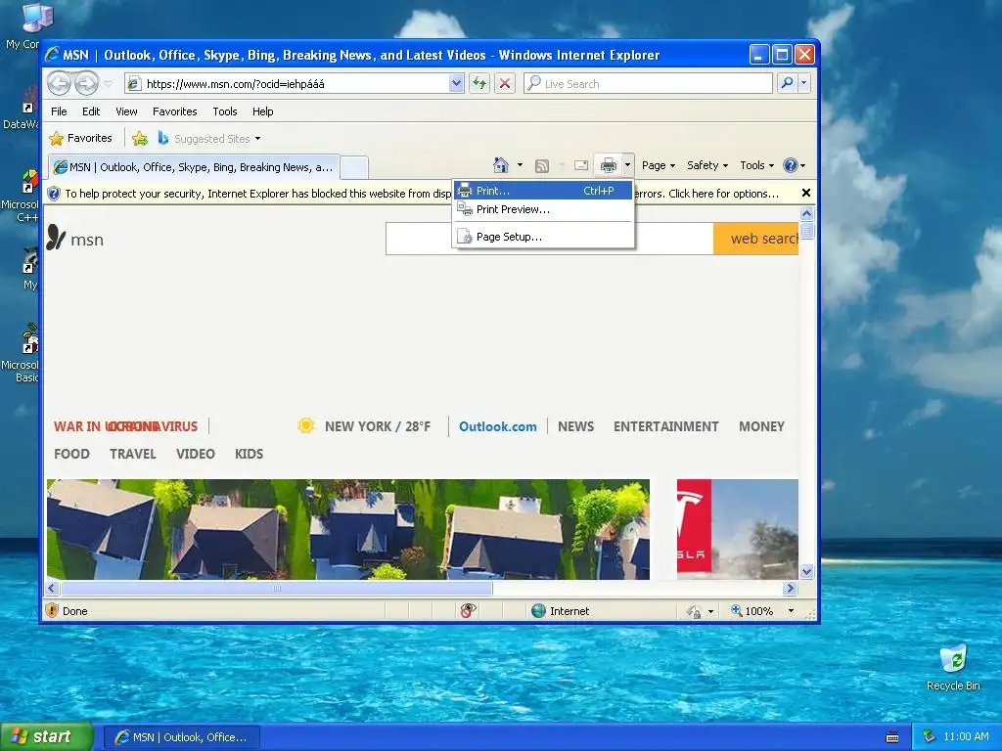Click the on-screen keyboard tray icon
Image resolution: width=1002 pixels, height=751 pixels.
[892, 737]
